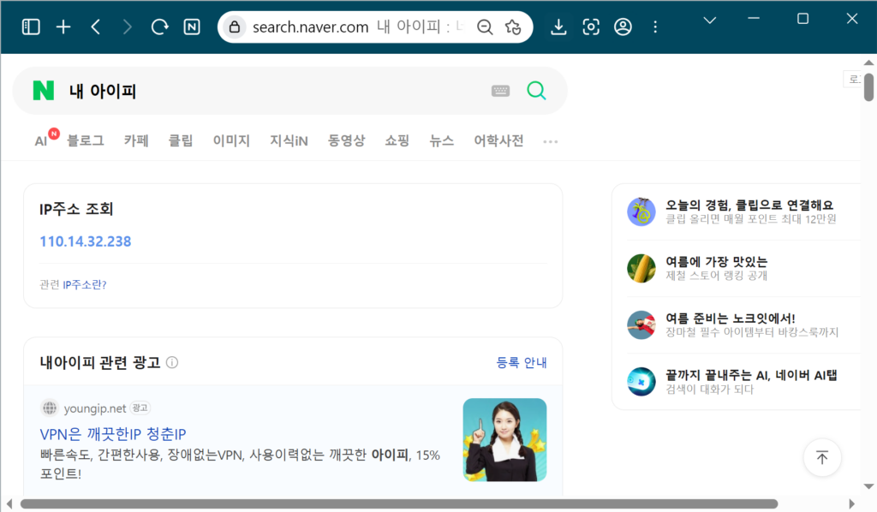877x512 pixels.
Task: Switch to the 이미지 tab
Action: tap(231, 140)
